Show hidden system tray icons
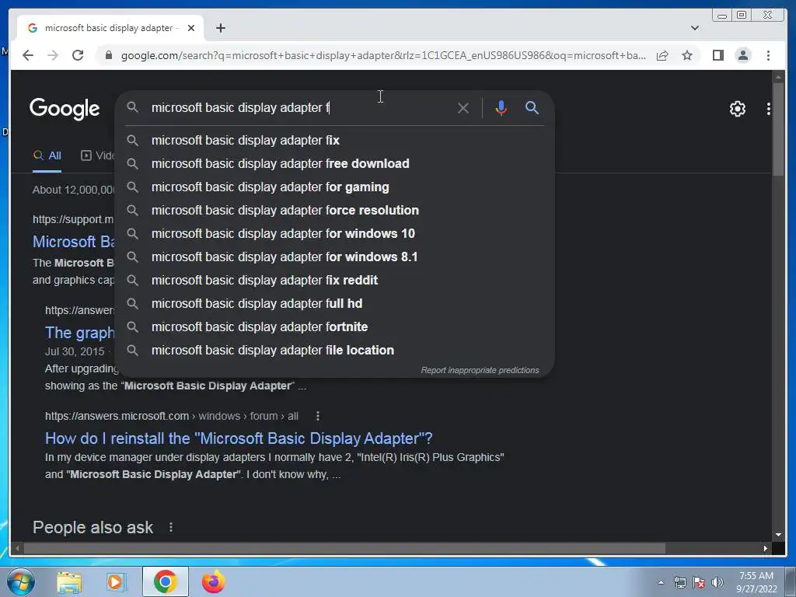This screenshot has height=597, width=796. (661, 582)
